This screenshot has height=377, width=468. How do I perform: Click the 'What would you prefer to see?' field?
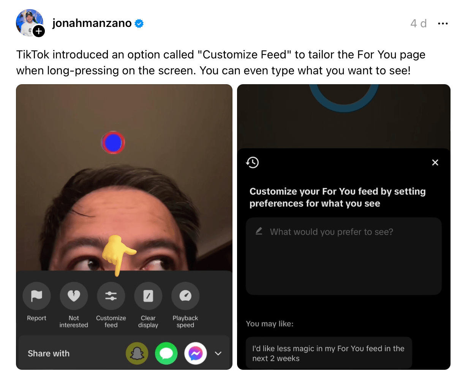tap(344, 256)
